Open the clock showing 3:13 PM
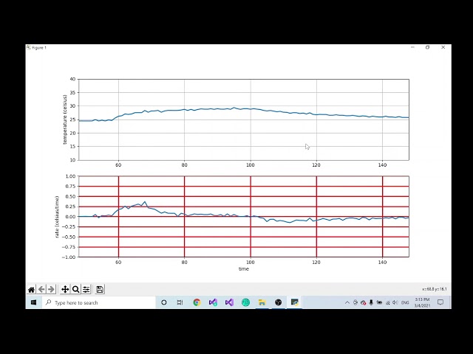473x354 pixels. tap(422, 302)
